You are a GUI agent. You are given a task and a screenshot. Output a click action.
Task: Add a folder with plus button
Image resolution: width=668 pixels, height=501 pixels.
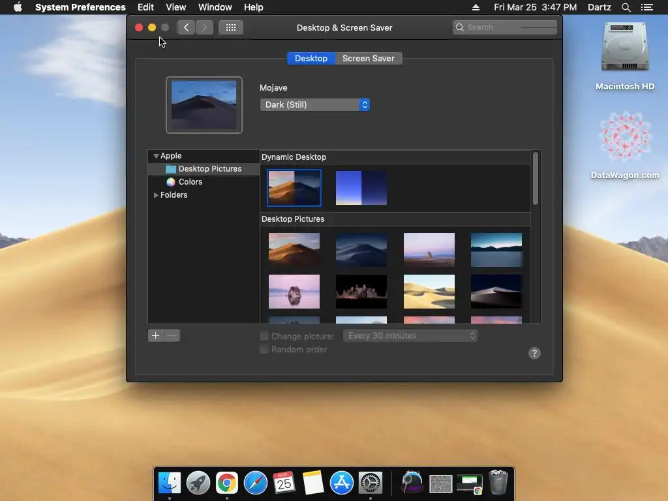point(155,336)
